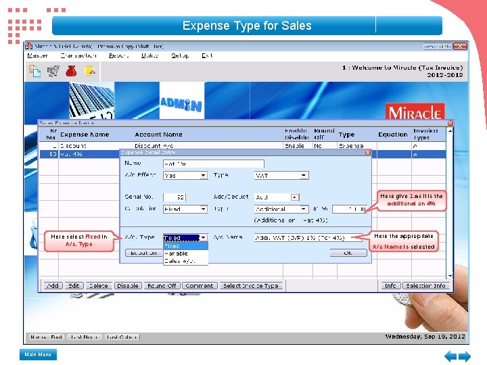Choose Fixed in A/c Type list
Screen dimensions: 487x365
point(185,246)
